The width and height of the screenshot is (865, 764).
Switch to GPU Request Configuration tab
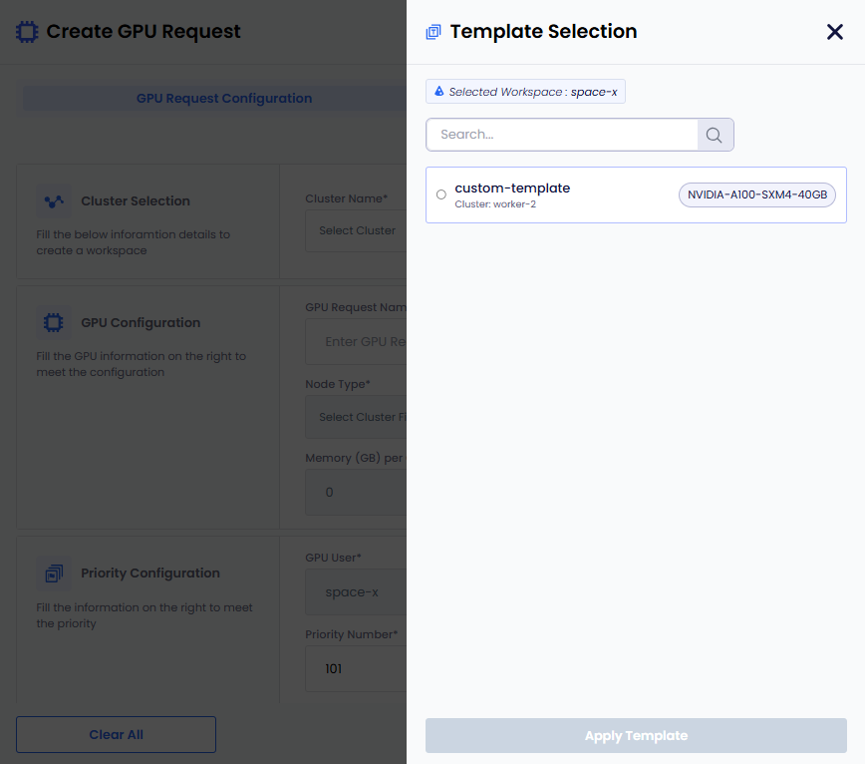pos(224,99)
